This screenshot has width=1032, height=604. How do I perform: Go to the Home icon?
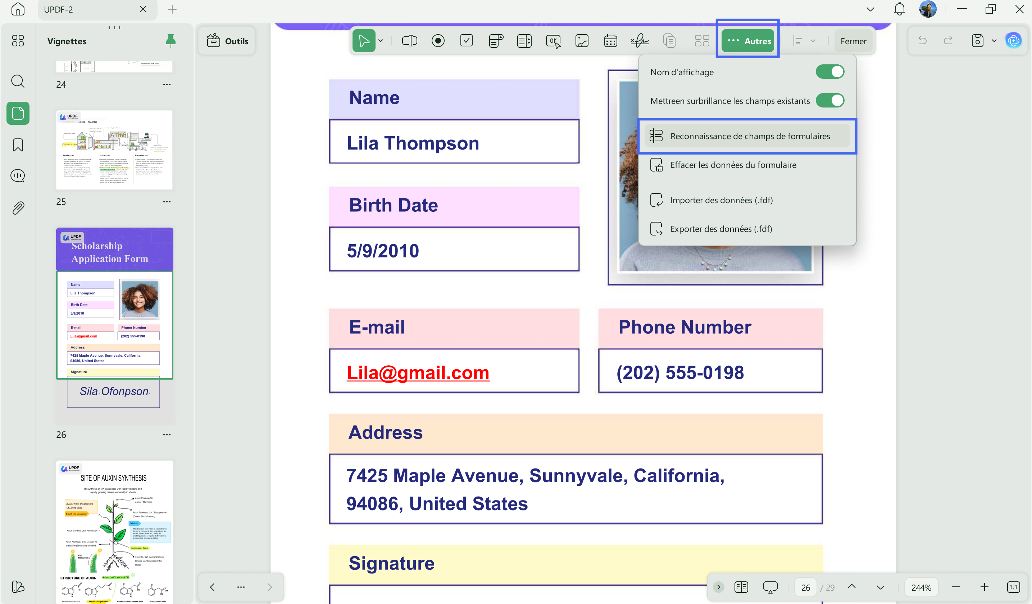[x=18, y=9]
